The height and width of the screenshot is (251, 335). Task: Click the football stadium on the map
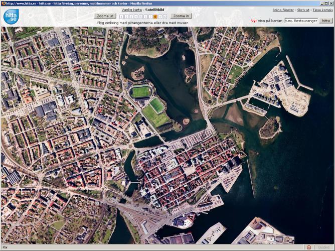coord(141,92)
